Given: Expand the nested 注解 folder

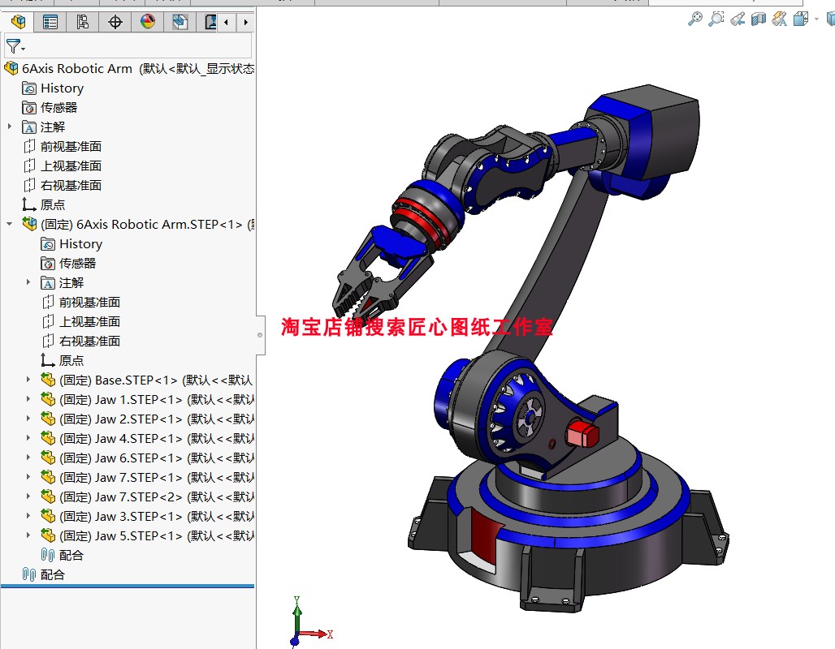Looking at the screenshot, I should 28,282.
